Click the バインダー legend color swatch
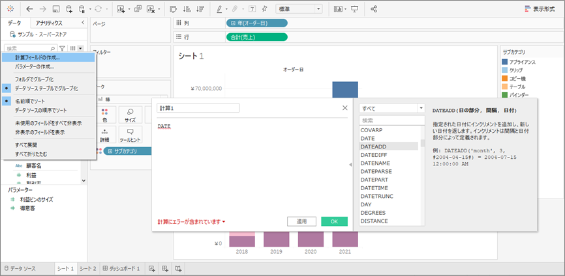 [504, 95]
